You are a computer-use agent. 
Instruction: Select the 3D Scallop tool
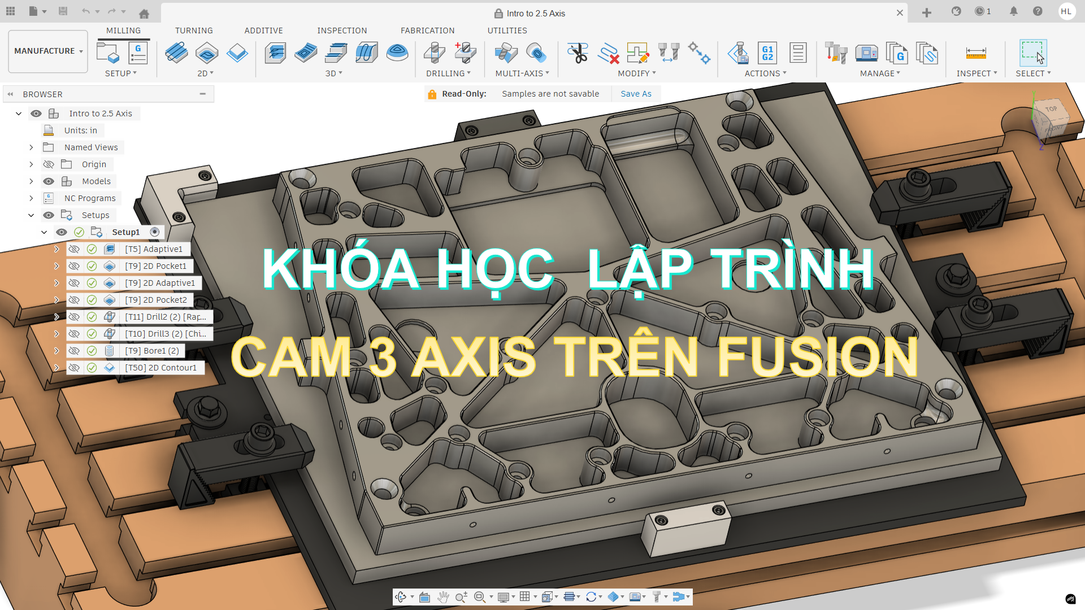(x=397, y=53)
